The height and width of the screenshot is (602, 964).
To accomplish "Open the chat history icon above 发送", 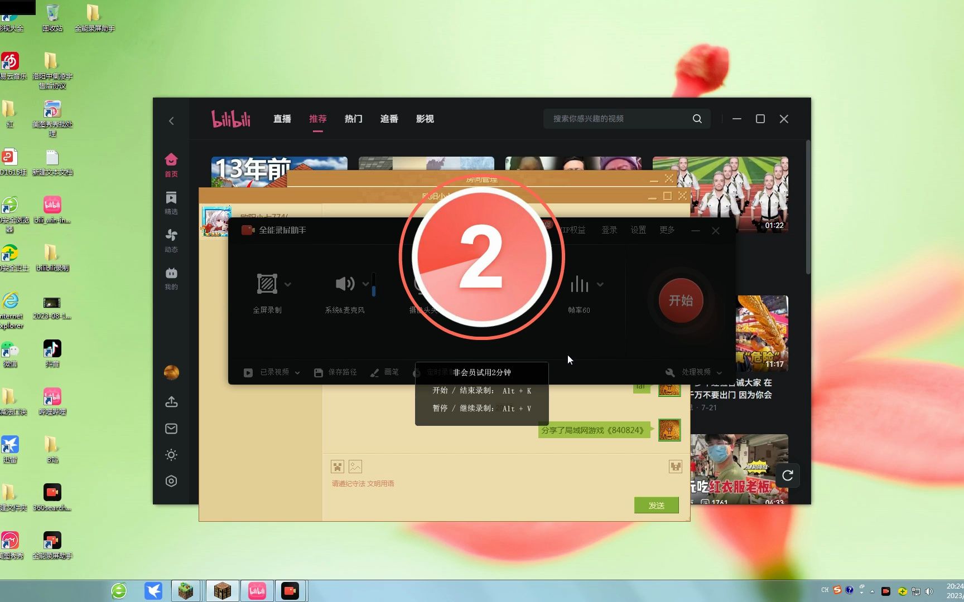I will 675,467.
